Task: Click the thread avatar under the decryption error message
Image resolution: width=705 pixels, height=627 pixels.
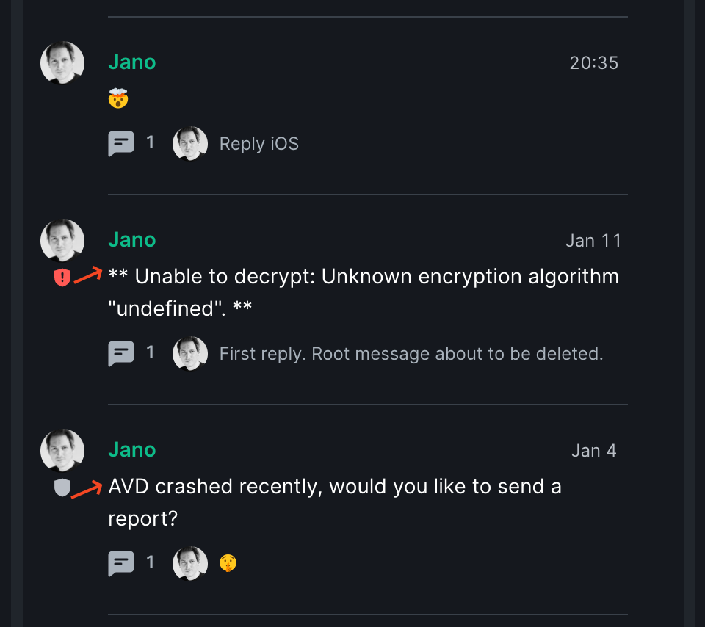Action: pyautogui.click(x=189, y=353)
